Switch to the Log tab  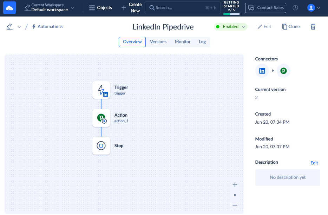202,42
